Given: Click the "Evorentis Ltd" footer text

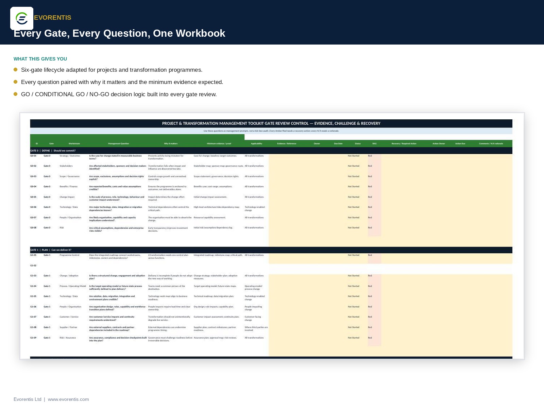Looking at the screenshot, I should (x=28, y=399).
